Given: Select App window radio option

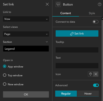Looking at the screenshot, I should pos(5,66).
